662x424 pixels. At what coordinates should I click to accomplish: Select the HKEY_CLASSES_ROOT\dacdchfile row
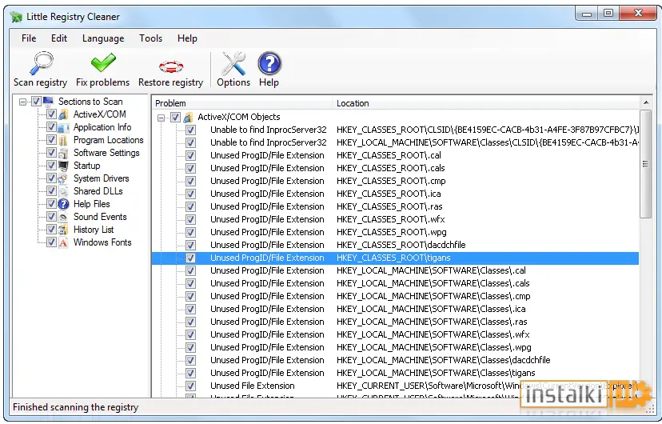395,246
